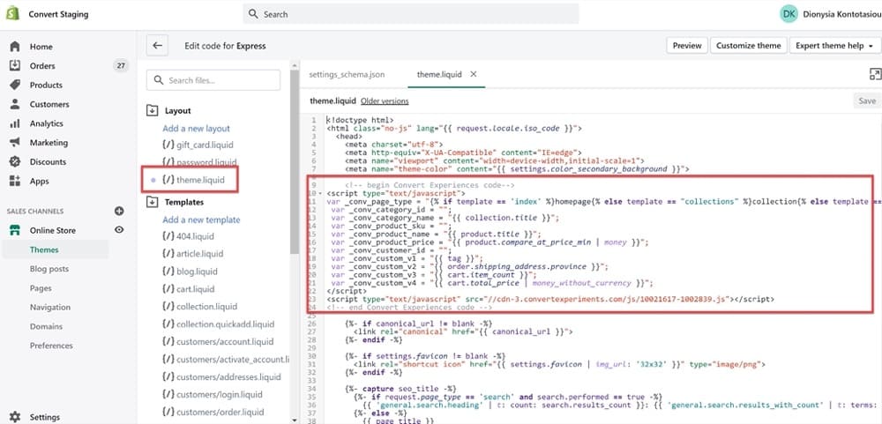Click the Save button
This screenshot has width=882, height=424.
[867, 100]
